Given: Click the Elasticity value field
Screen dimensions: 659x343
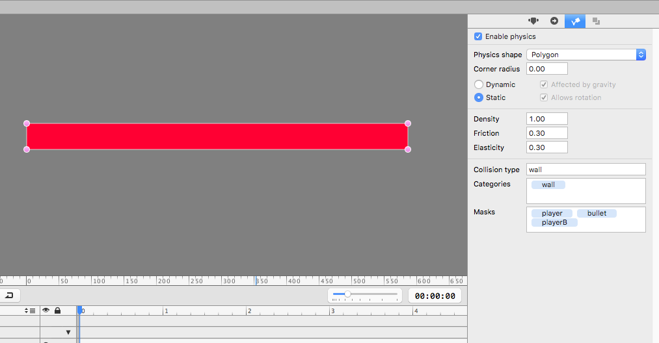Looking at the screenshot, I should (x=547, y=147).
